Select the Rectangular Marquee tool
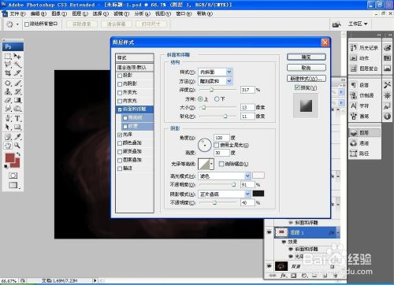 pyautogui.click(x=8, y=56)
